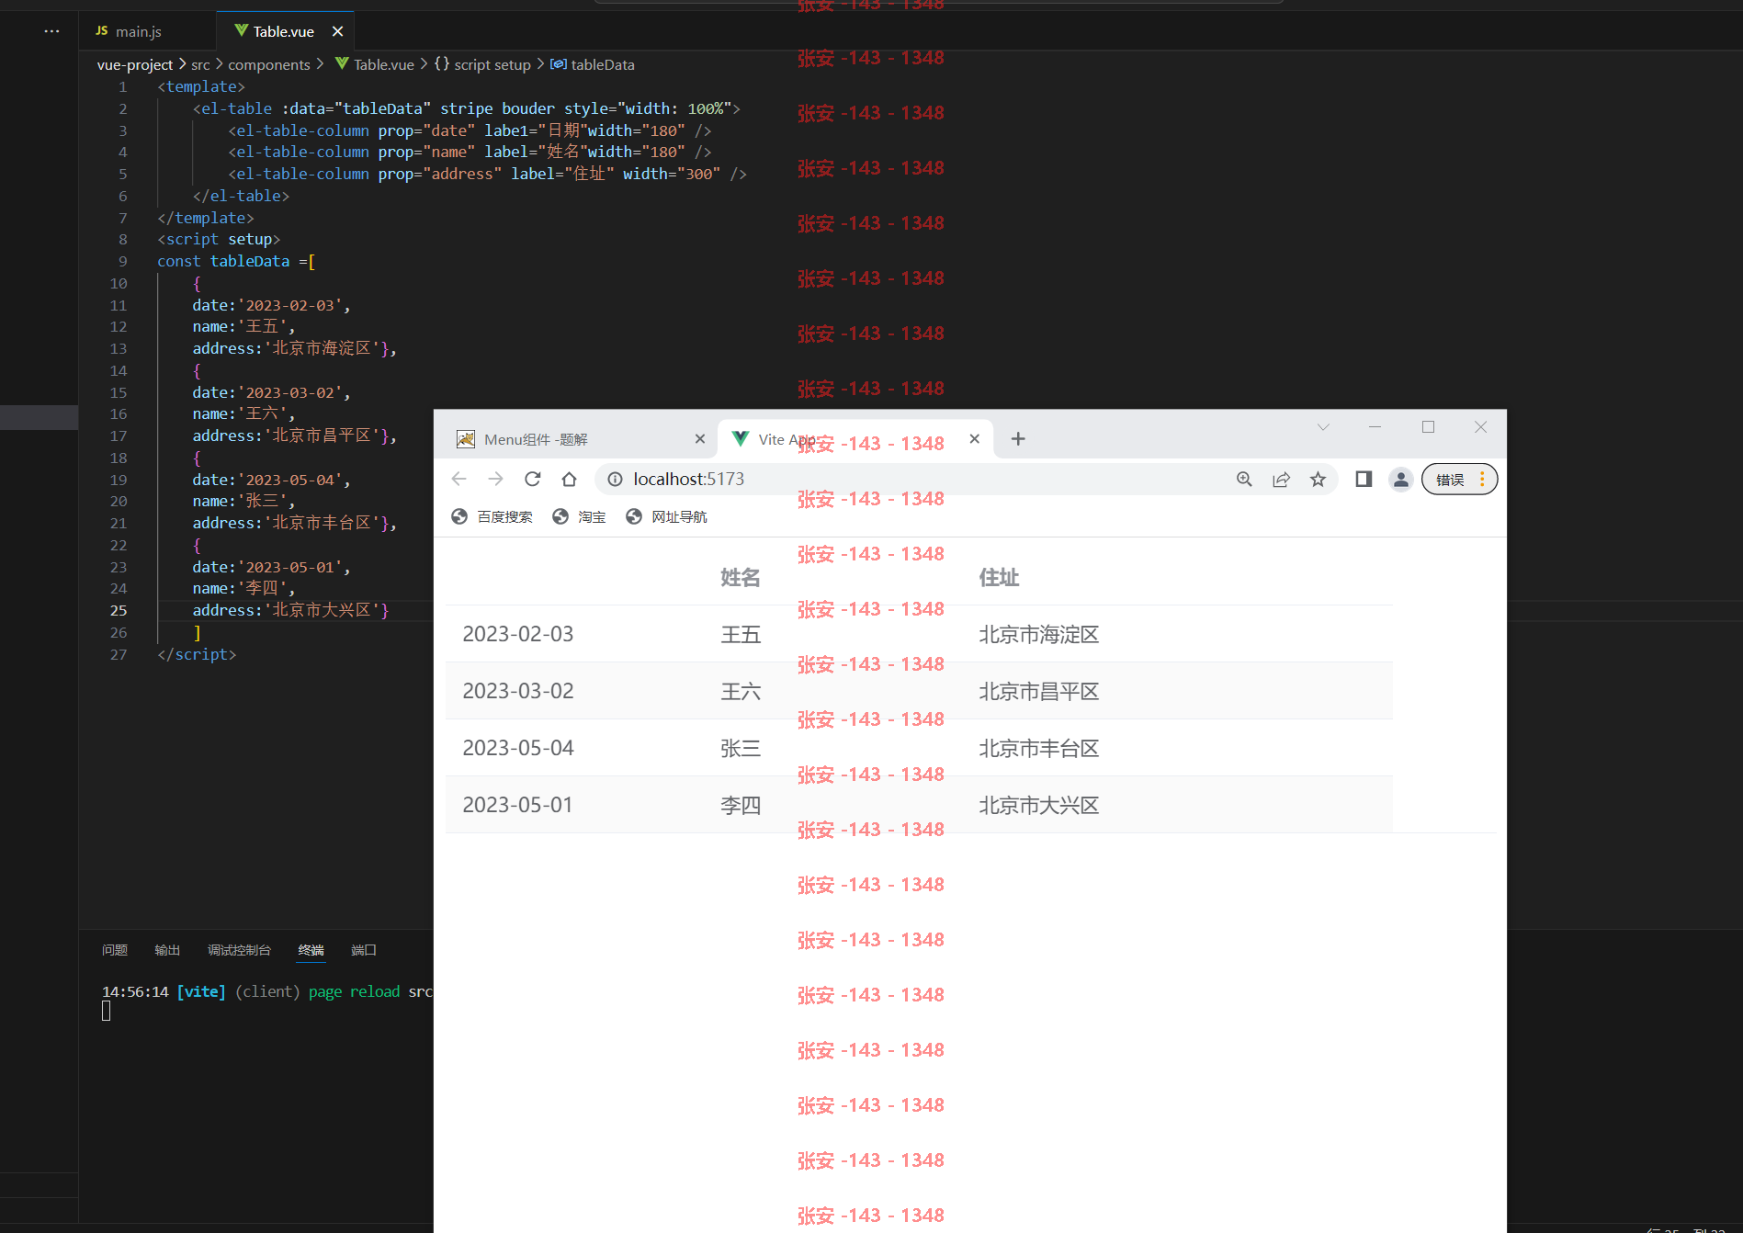Click the 2023-02-03 date cell
Image resolution: width=1743 pixels, height=1233 pixels.
click(x=518, y=634)
